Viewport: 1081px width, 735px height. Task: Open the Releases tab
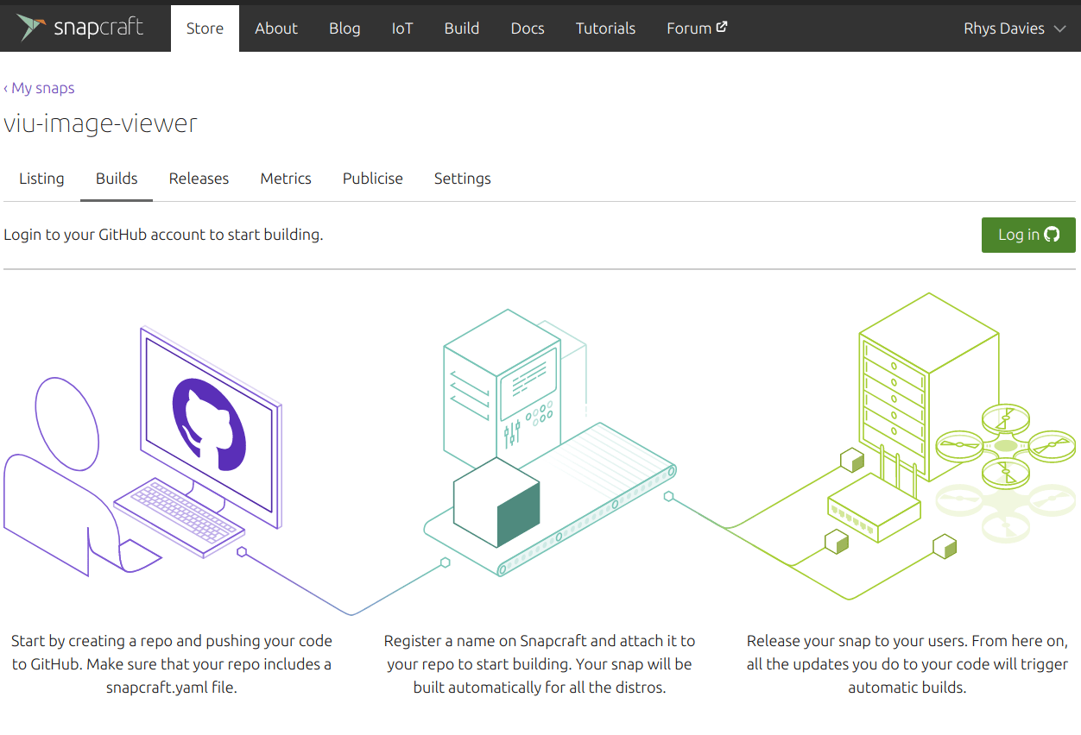click(199, 179)
